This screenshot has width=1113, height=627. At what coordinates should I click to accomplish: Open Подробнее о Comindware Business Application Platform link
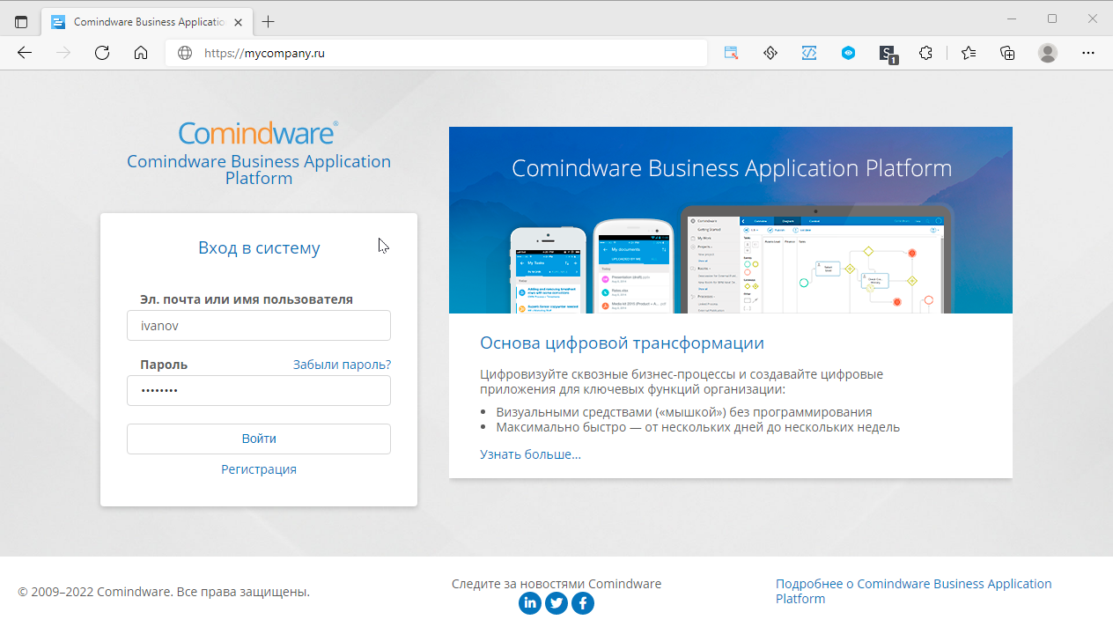(913, 591)
